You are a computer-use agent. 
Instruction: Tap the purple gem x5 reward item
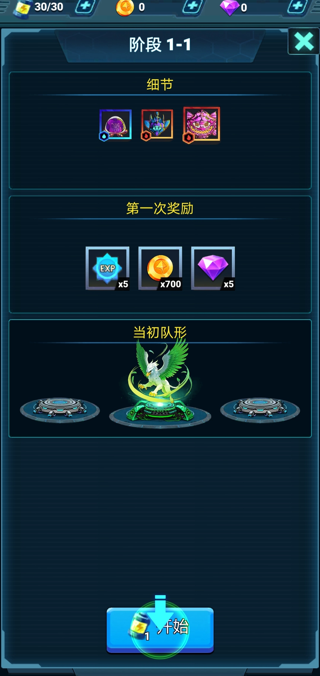click(213, 268)
